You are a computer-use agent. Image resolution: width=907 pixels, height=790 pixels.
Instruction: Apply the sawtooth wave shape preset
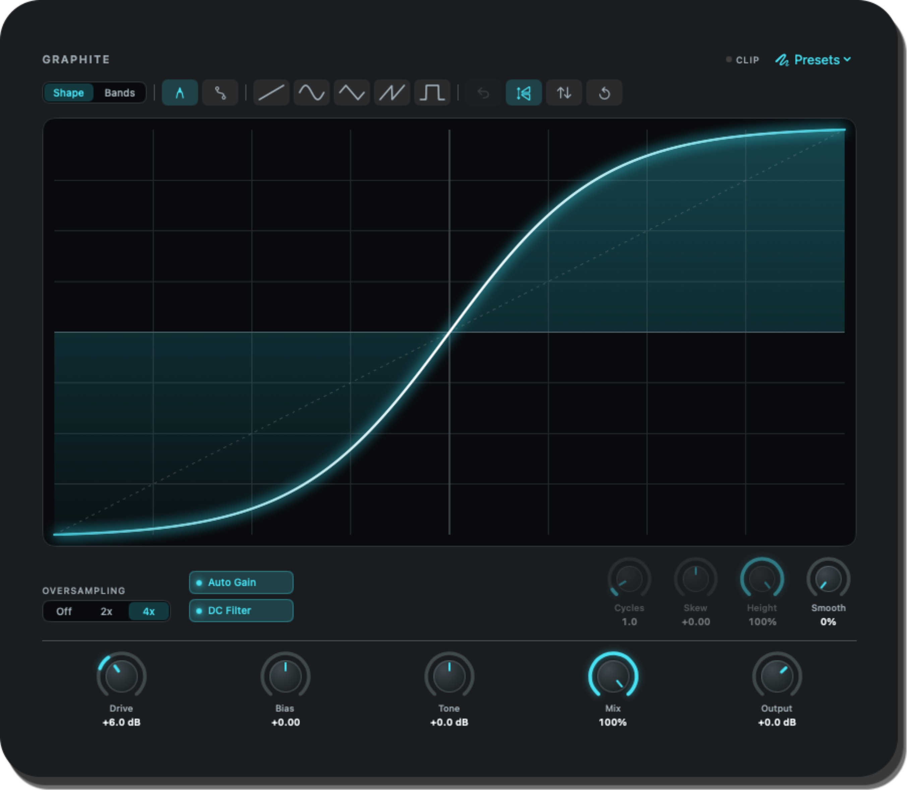pyautogui.click(x=392, y=93)
